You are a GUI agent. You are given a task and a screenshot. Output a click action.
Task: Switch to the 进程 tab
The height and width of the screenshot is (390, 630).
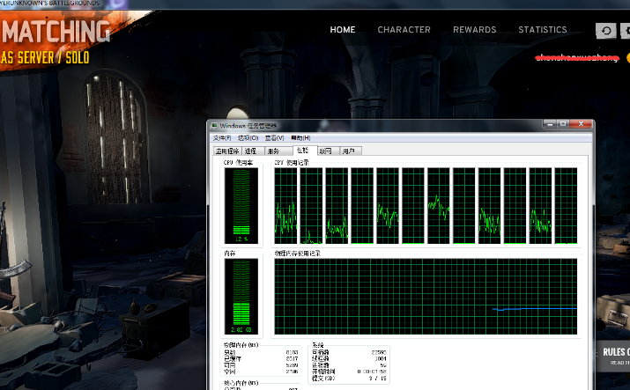coord(253,151)
